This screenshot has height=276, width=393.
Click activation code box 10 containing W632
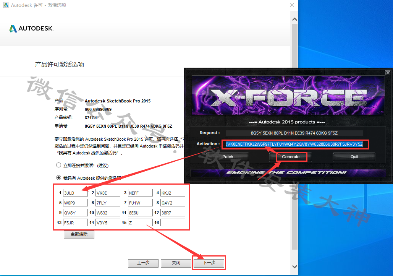(108, 213)
